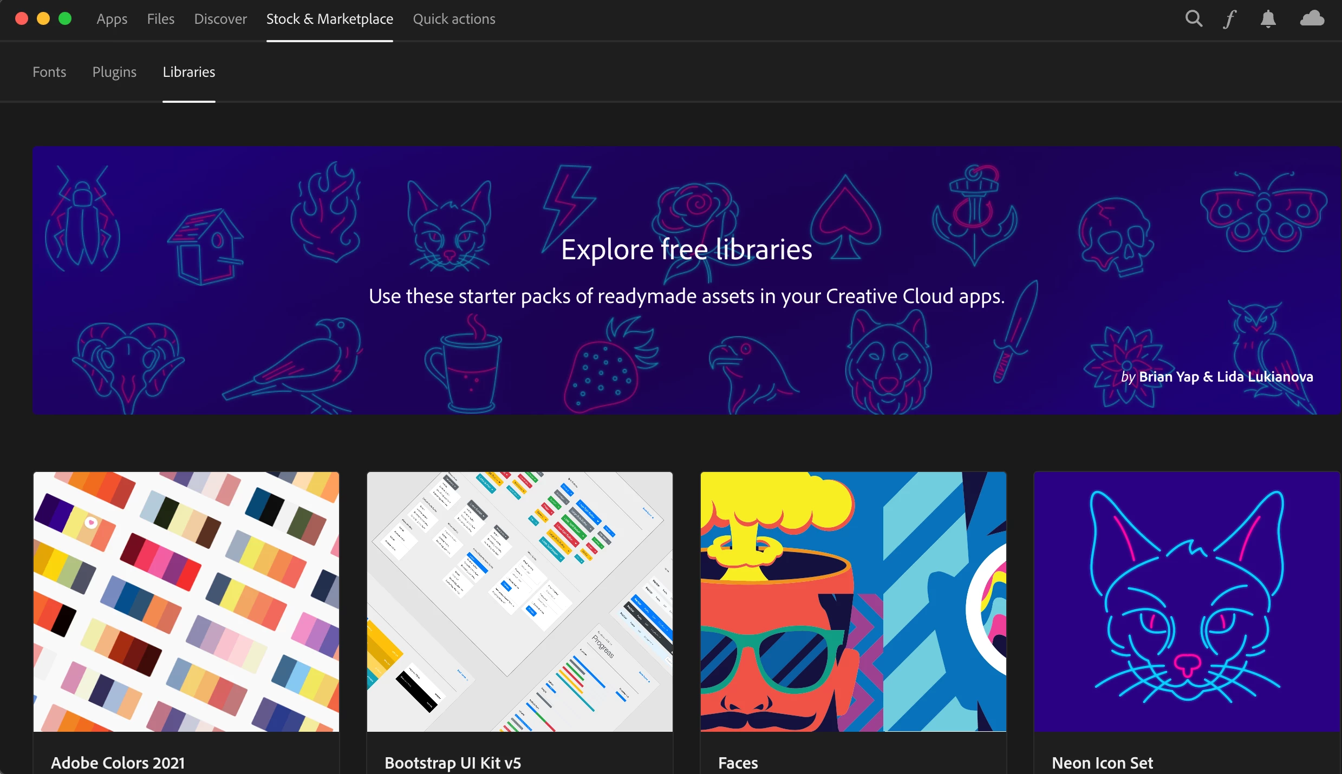The image size is (1342, 774).
Task: Click the green window zoom button
Action: tap(65, 19)
